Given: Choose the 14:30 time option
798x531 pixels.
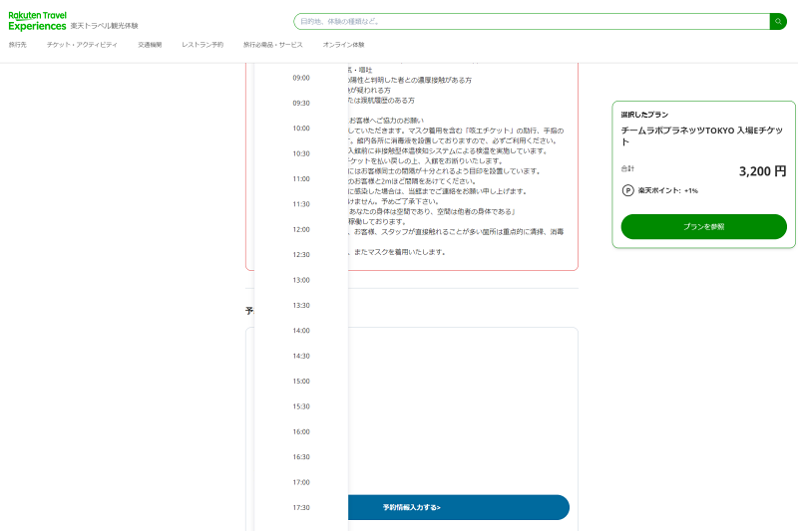Looking at the screenshot, I should pos(301,357).
